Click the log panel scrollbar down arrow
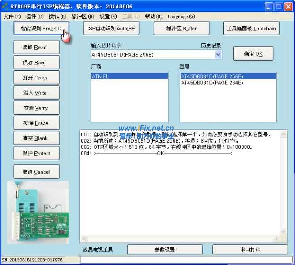 pos(284,239)
